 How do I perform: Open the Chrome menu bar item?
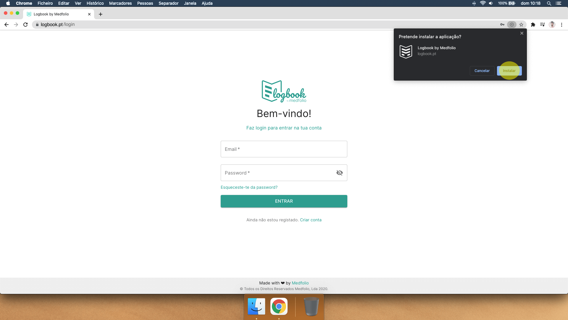(x=24, y=3)
